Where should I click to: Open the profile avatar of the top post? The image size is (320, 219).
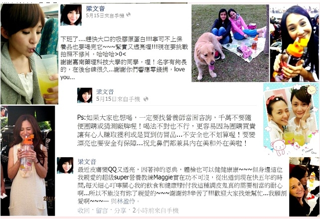point(71,15)
